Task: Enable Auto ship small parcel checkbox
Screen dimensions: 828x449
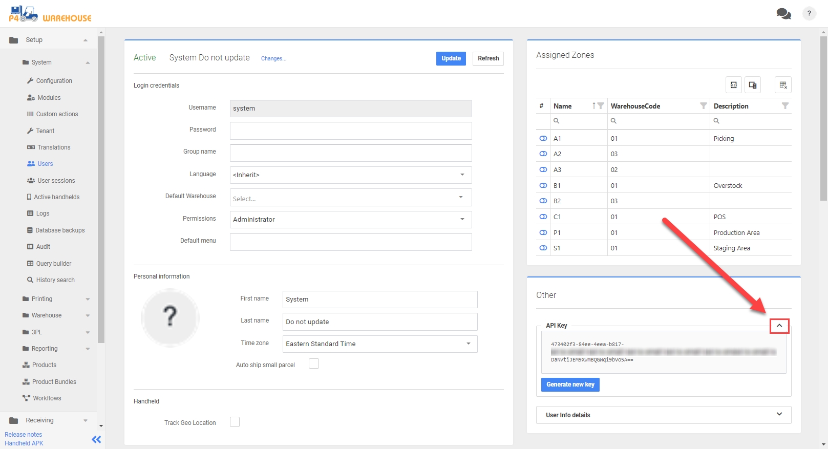Action: 314,364
